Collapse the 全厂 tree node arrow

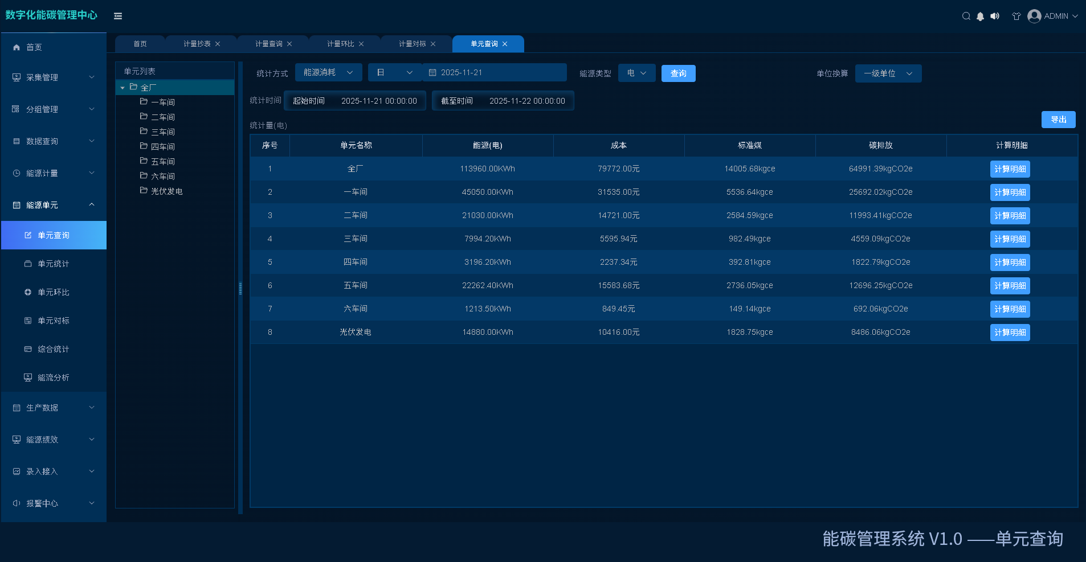click(123, 88)
